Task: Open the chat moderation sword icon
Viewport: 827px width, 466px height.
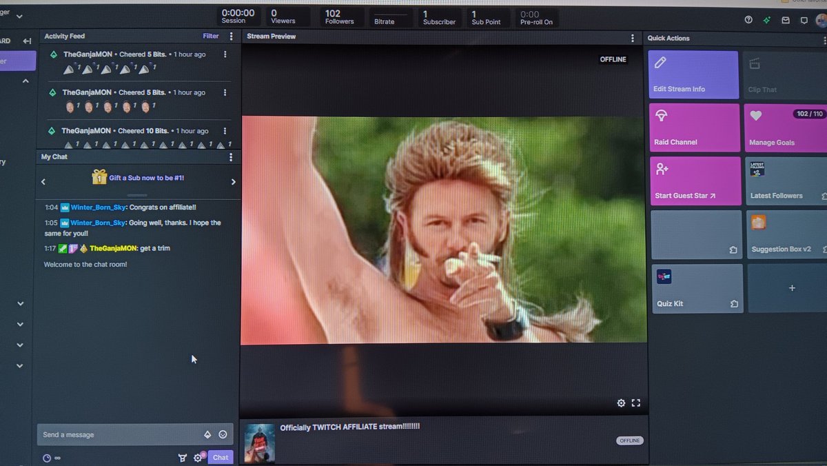Action: tap(183, 458)
